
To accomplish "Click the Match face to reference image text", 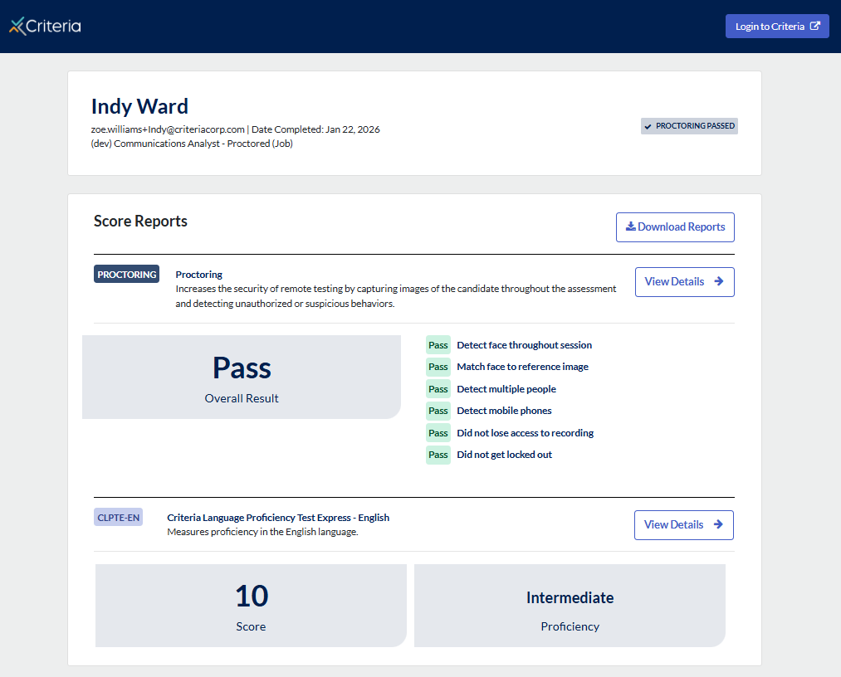I will 522,367.
